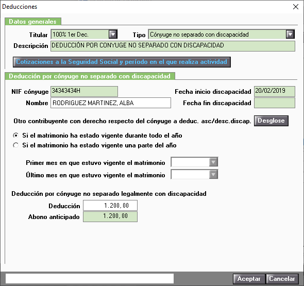The height and width of the screenshot is (286, 304).
Task: Close the Deducciones dialog window
Action: [295, 7]
